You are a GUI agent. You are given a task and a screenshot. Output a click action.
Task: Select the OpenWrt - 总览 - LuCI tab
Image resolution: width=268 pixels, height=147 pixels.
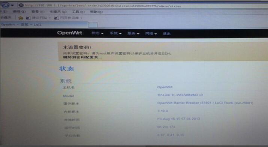coord(44,25)
